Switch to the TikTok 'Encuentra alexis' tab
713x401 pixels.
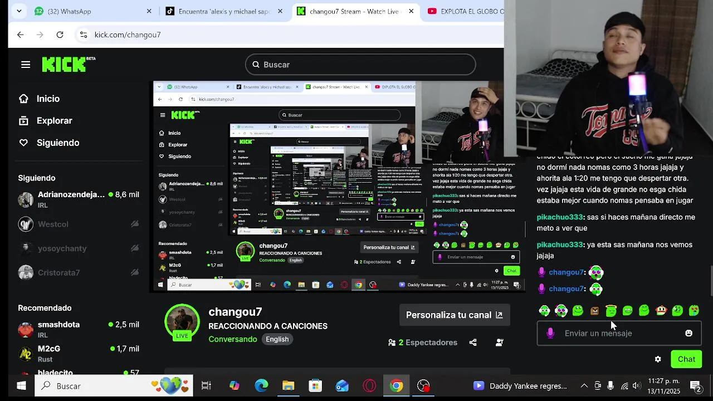224,11
